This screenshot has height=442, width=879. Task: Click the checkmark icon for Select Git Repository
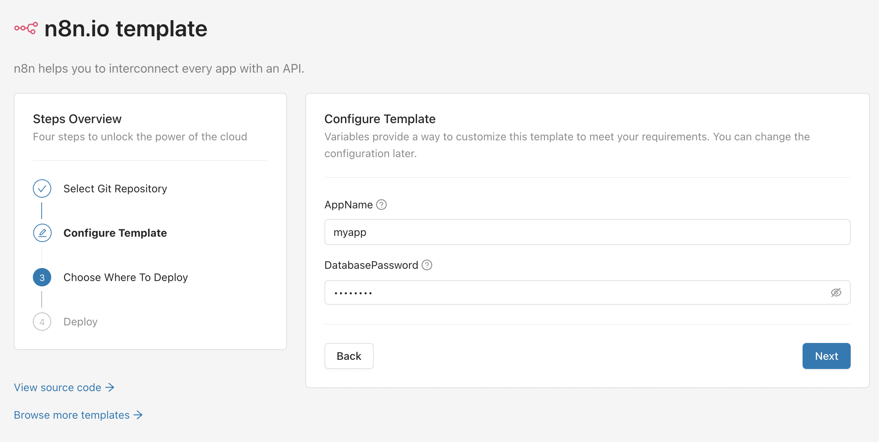42,188
